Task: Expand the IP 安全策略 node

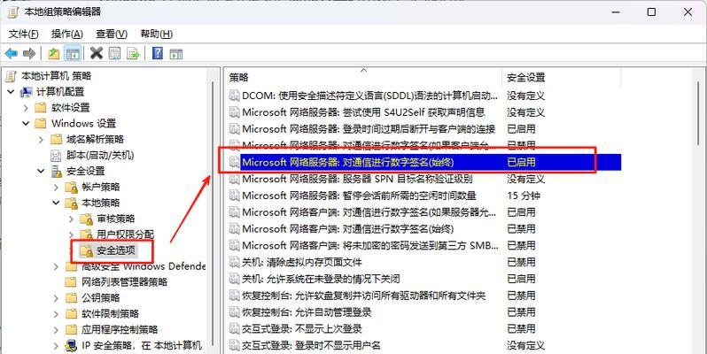Action: coord(56,345)
